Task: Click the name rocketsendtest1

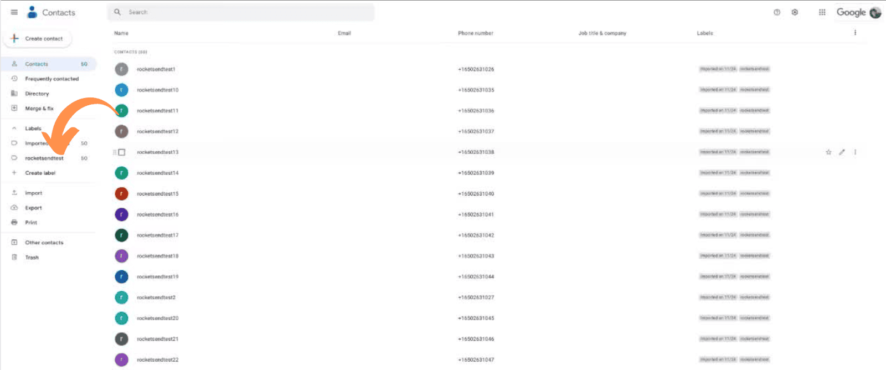Action: [156, 69]
